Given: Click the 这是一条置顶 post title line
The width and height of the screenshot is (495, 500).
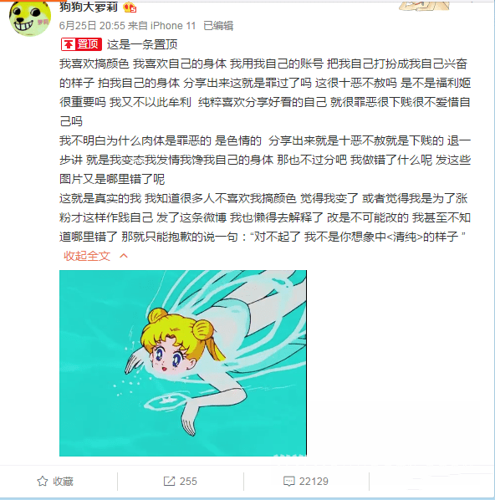Looking at the screenshot, I should point(142,44).
